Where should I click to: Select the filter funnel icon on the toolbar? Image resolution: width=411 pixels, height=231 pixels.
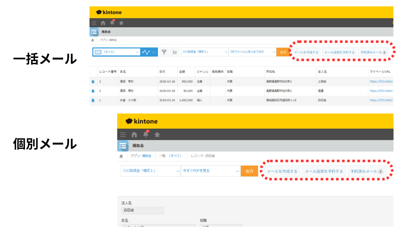[x=164, y=52]
